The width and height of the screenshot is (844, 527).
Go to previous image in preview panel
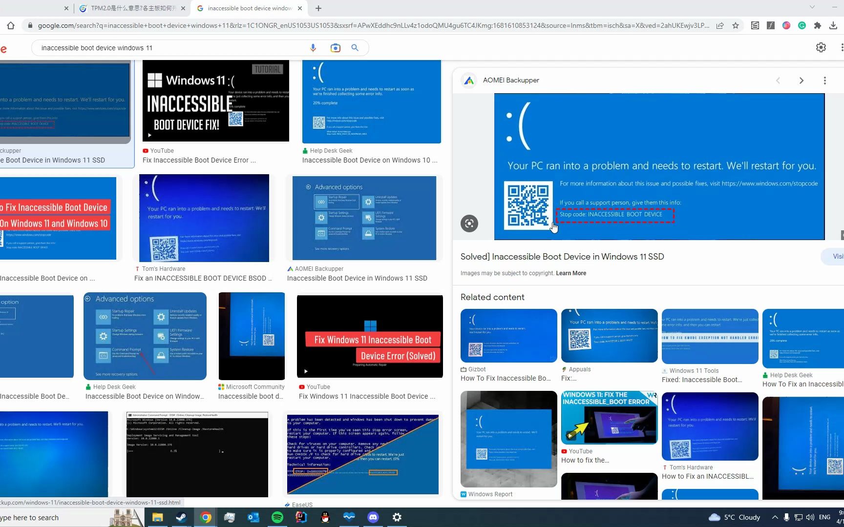point(778,81)
